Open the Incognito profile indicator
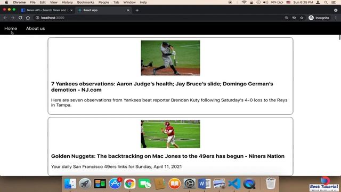The height and width of the screenshot is (192, 341). point(319,18)
